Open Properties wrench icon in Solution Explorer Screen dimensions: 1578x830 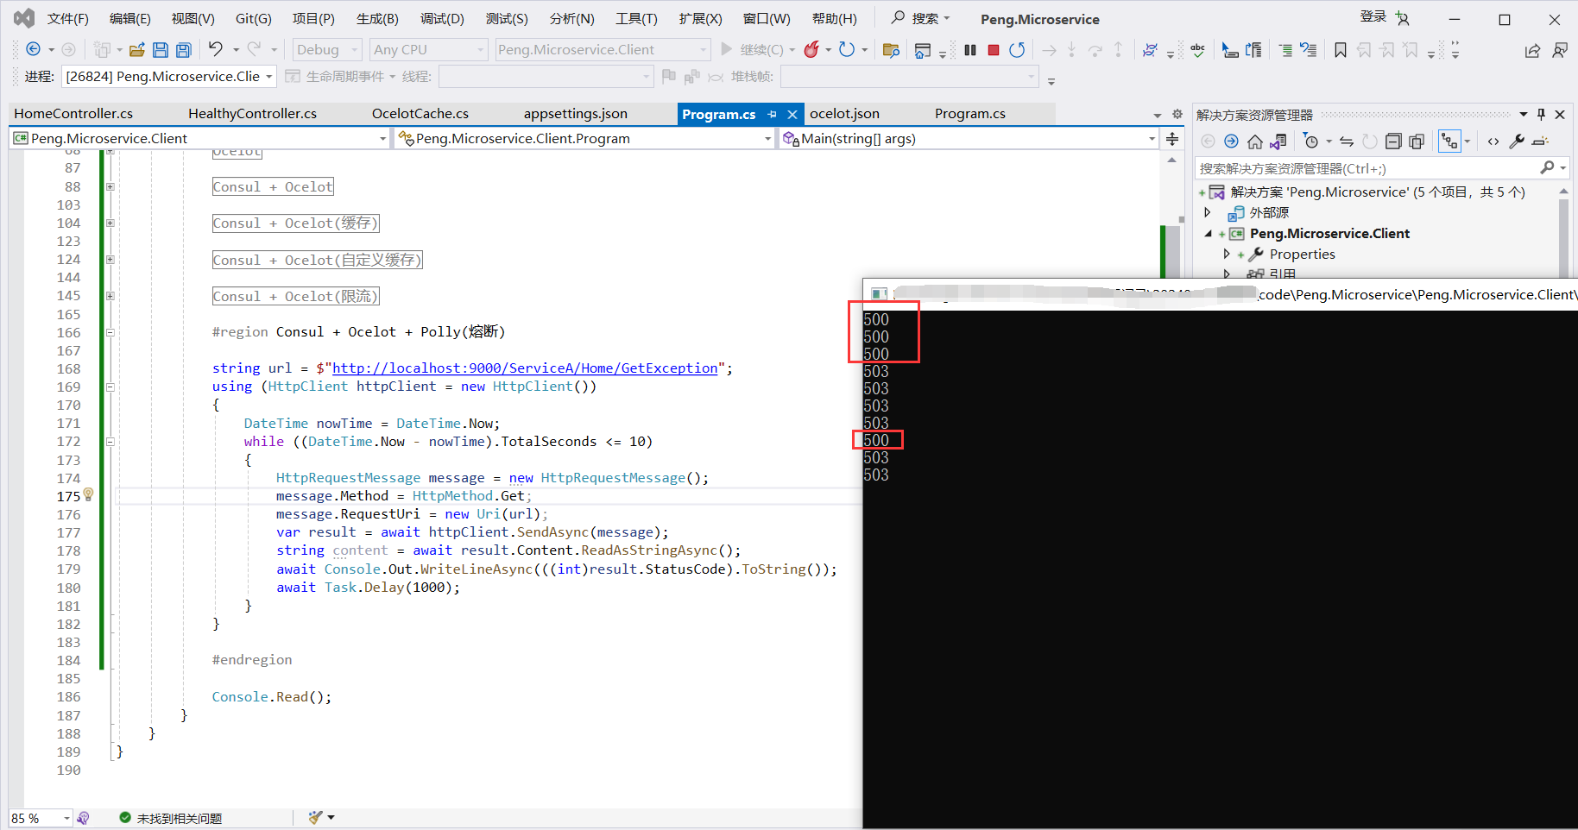click(1517, 141)
